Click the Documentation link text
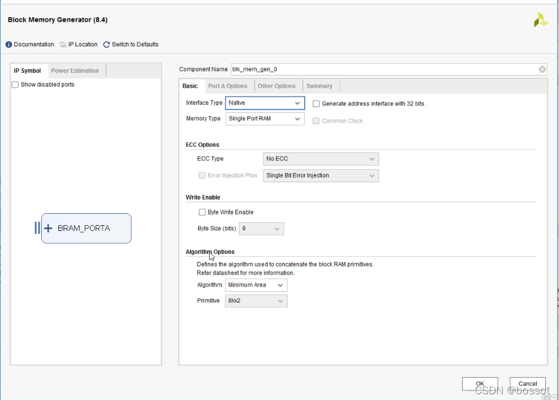The width and height of the screenshot is (559, 400). pyautogui.click(x=34, y=45)
